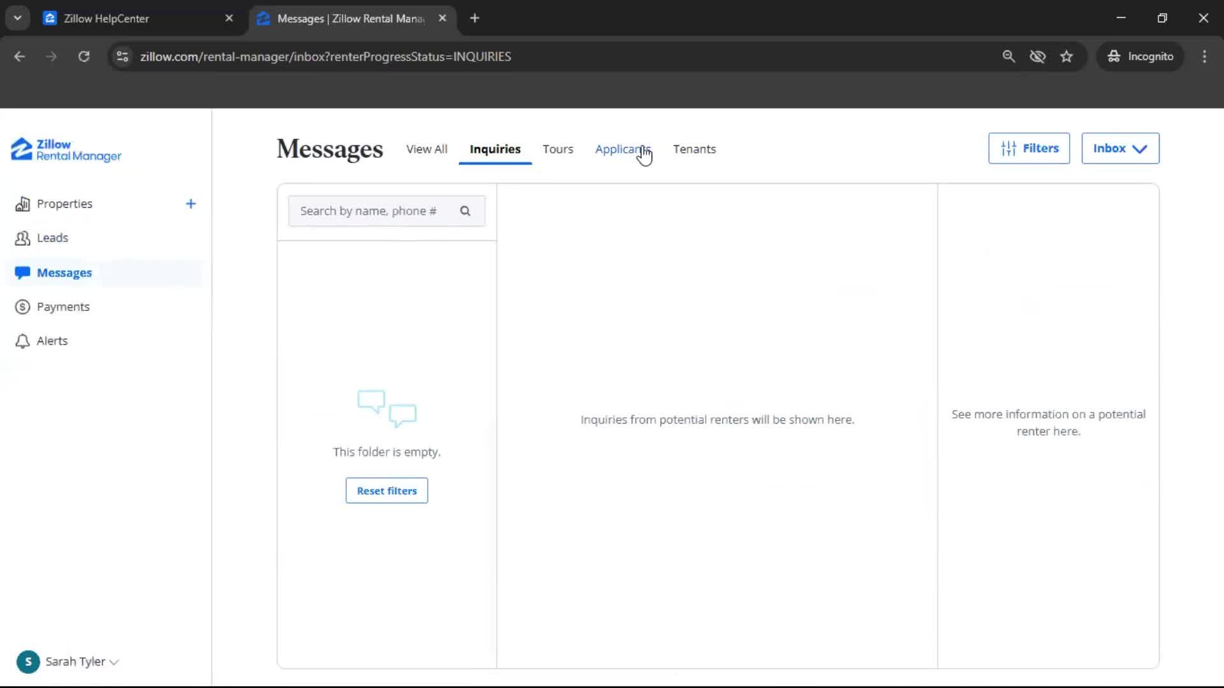Add a property with the plus icon
Image resolution: width=1224 pixels, height=688 pixels.
pos(191,203)
